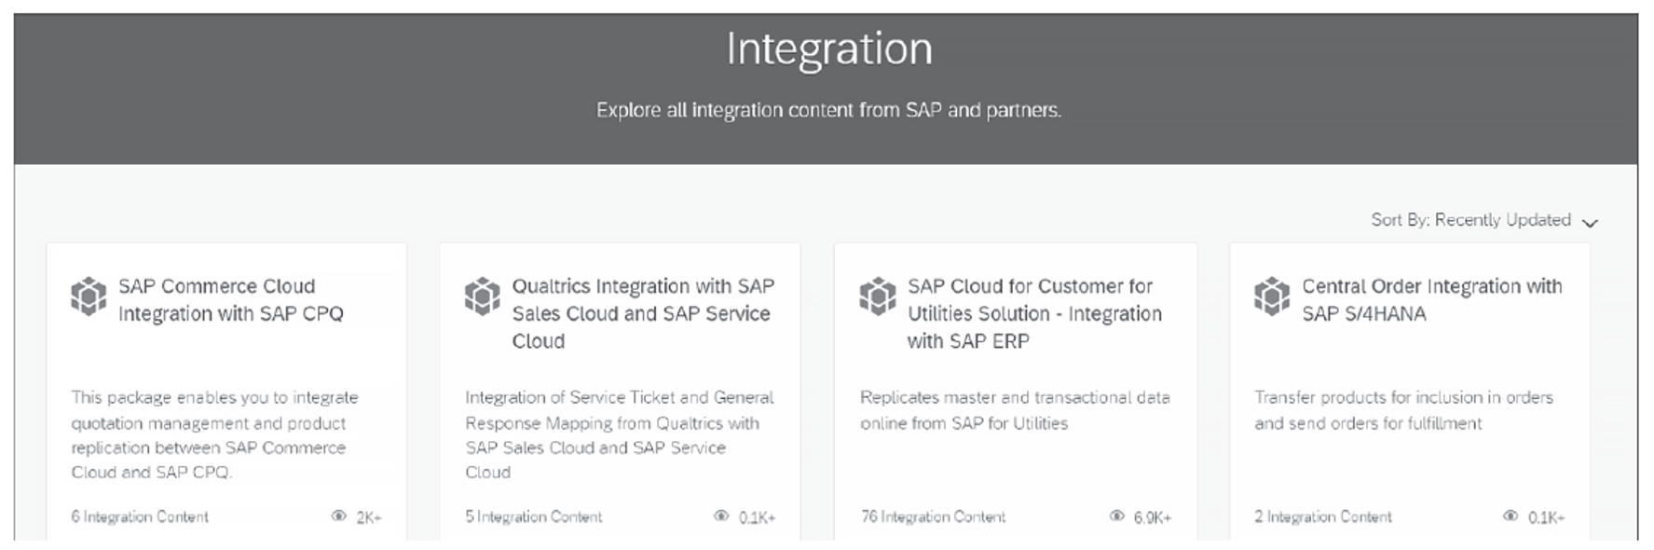Click the eye icon on Qualtrics card
1654x550 pixels.
(x=721, y=516)
